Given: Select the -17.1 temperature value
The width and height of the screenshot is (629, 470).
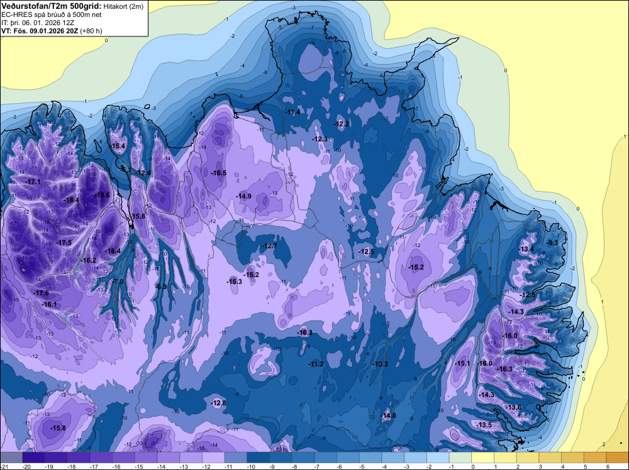Looking at the screenshot, I should (x=33, y=182).
